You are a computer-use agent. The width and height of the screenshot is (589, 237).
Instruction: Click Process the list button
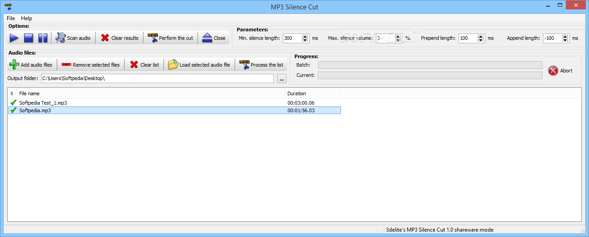tap(261, 65)
